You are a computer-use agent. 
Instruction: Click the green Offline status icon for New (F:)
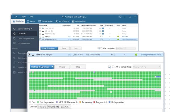[118, 36]
